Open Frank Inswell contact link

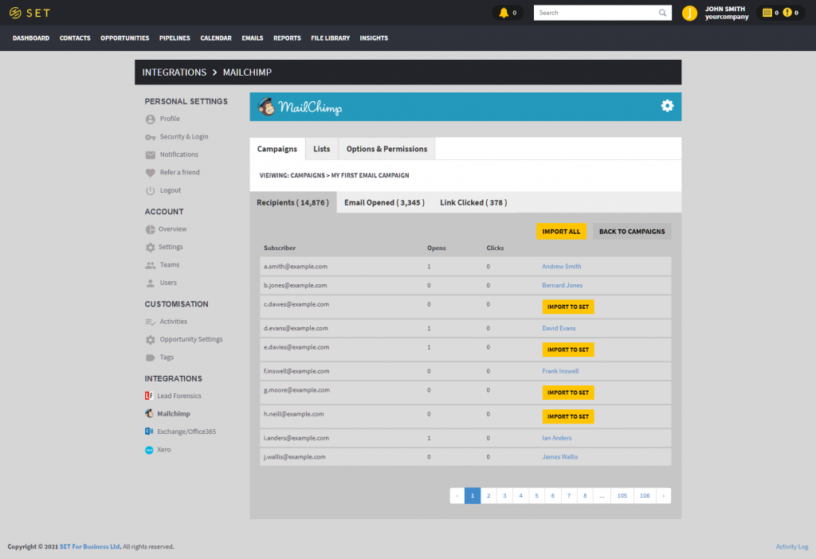click(x=560, y=371)
